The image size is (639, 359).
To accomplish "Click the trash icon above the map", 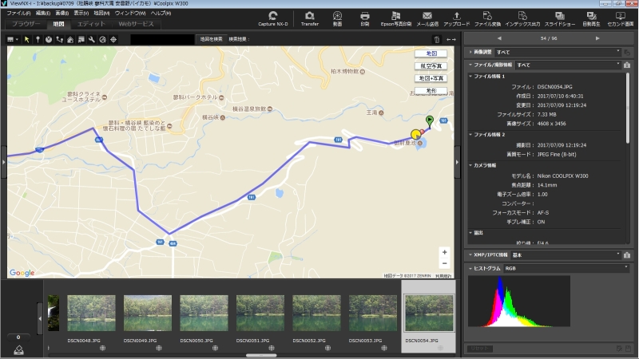I will 437,39.
